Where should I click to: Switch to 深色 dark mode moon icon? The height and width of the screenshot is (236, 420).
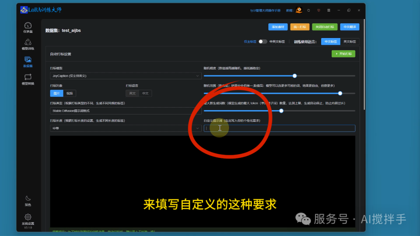pos(28,201)
